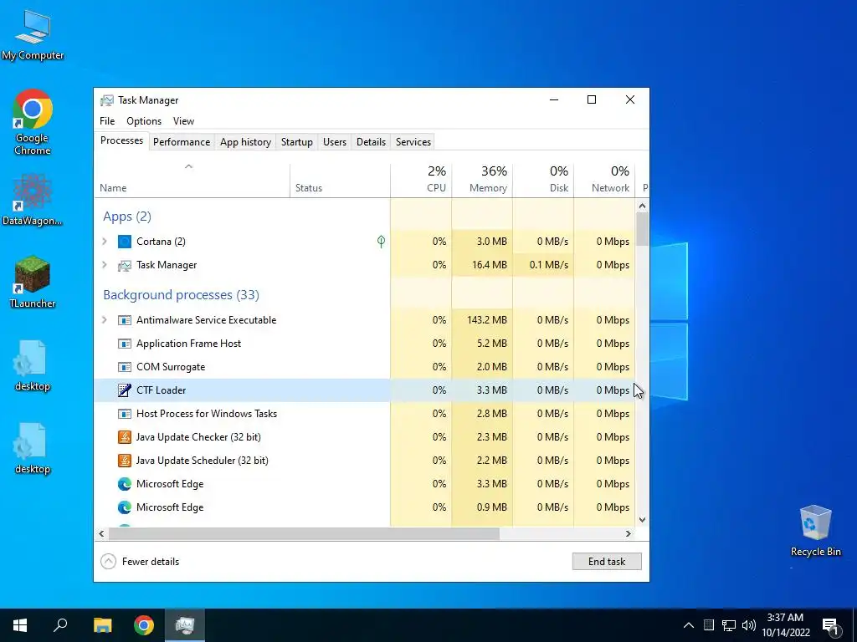Screen dimensions: 857x642
Task: Click the Java Update Checker icon
Action: (x=125, y=437)
